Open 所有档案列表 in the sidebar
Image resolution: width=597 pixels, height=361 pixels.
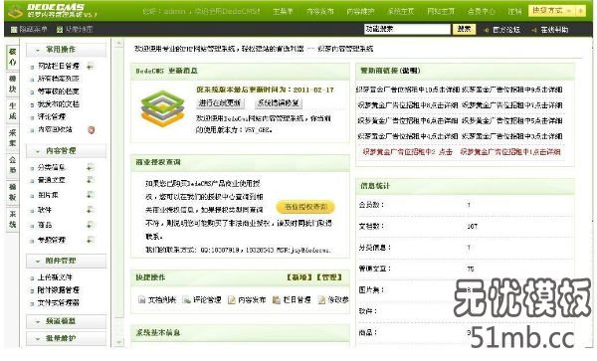click(x=59, y=80)
